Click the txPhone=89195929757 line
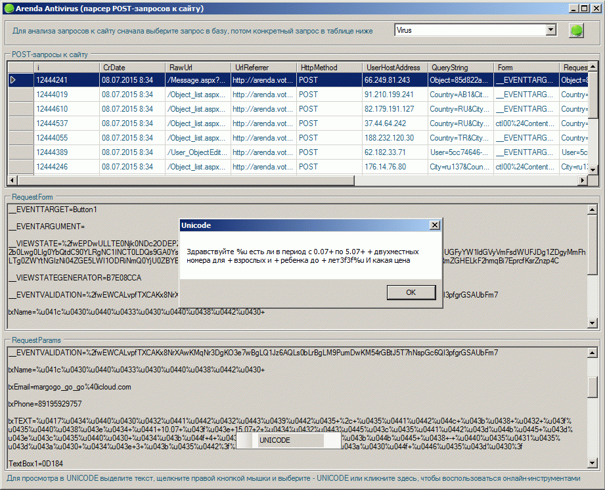 pyautogui.click(x=45, y=404)
